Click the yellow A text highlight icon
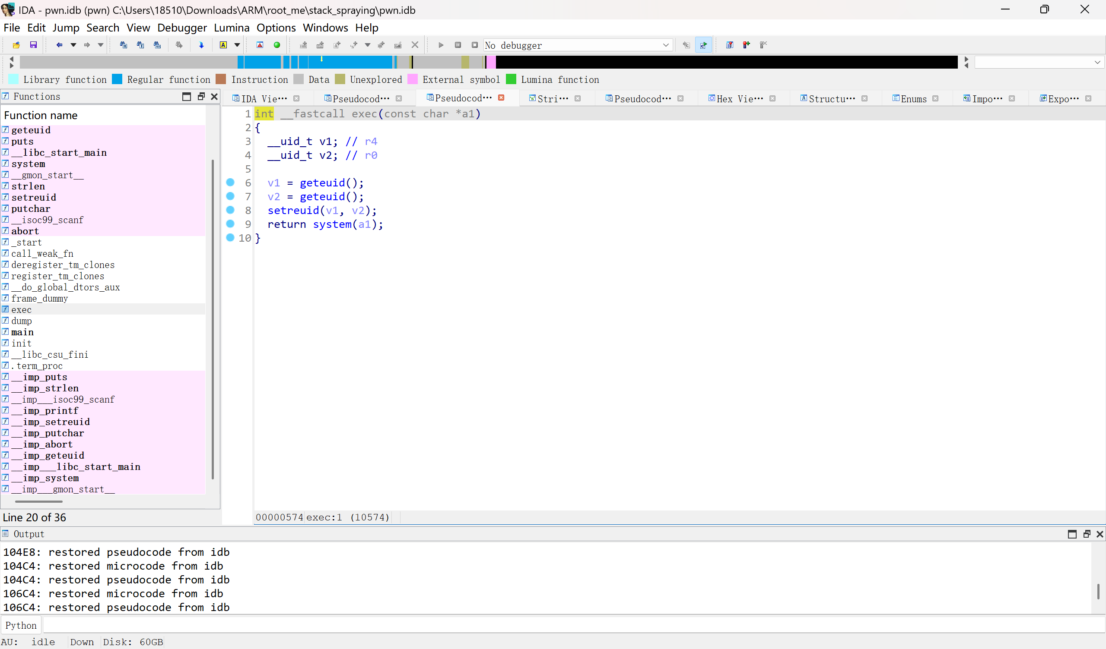1106x649 pixels. (223, 45)
